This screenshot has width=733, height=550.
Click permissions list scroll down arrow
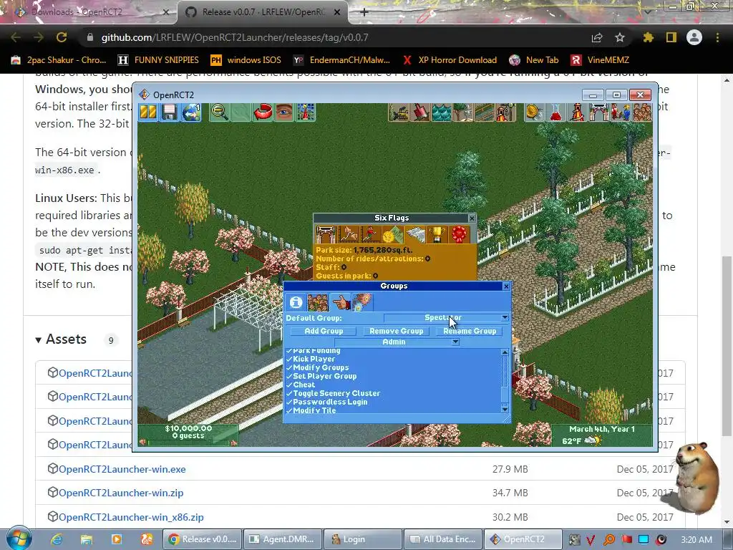tap(505, 410)
